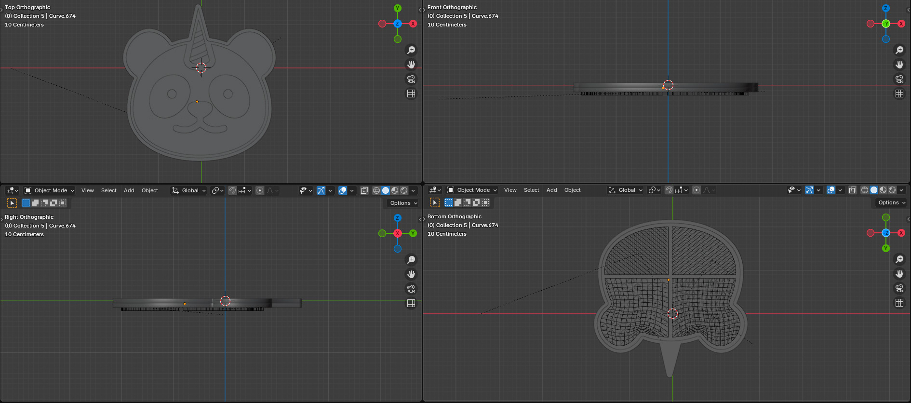Image resolution: width=911 pixels, height=403 pixels.
Task: Click pan hand icon in Bottom Orthographic viewport
Action: pos(899,274)
